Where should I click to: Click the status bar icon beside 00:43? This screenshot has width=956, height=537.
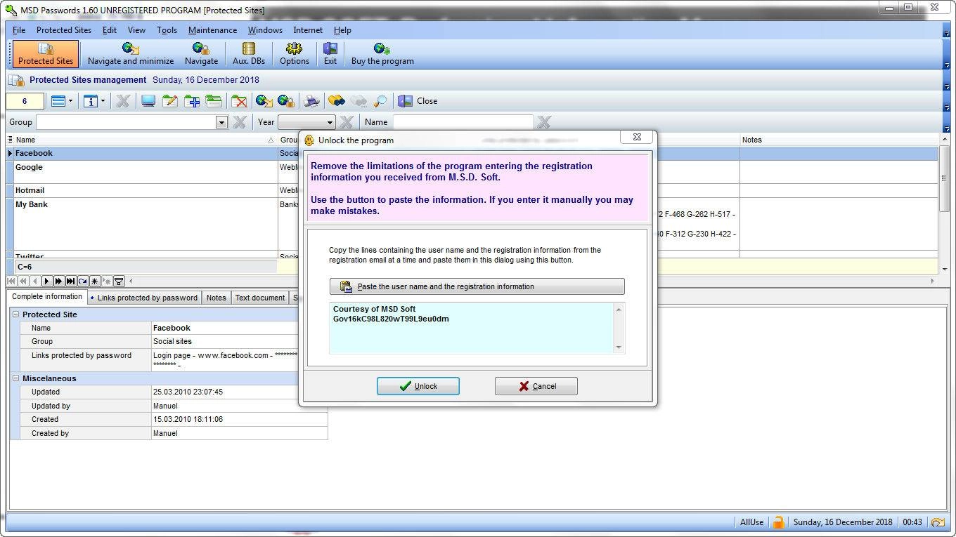[938, 522]
